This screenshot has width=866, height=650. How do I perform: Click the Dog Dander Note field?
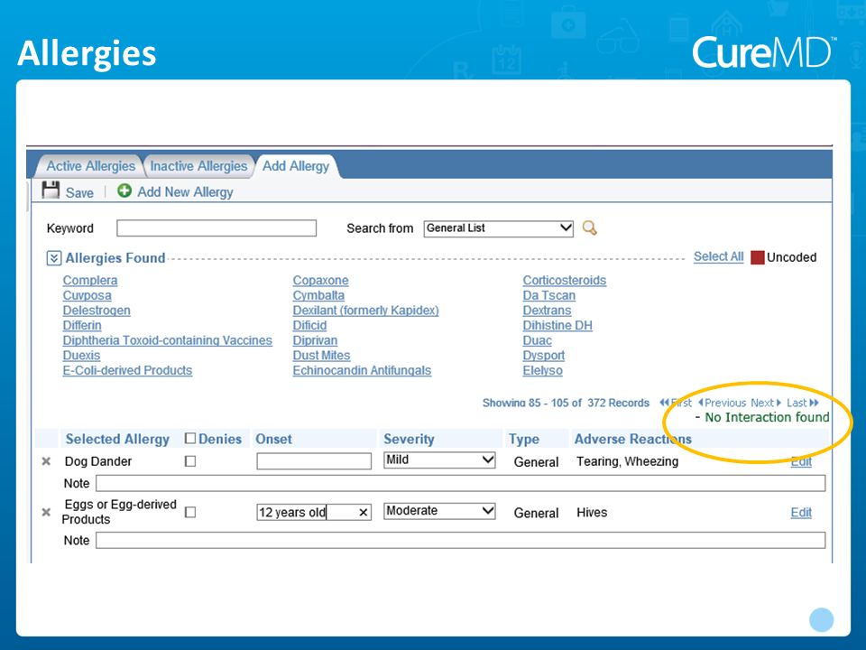(461, 483)
